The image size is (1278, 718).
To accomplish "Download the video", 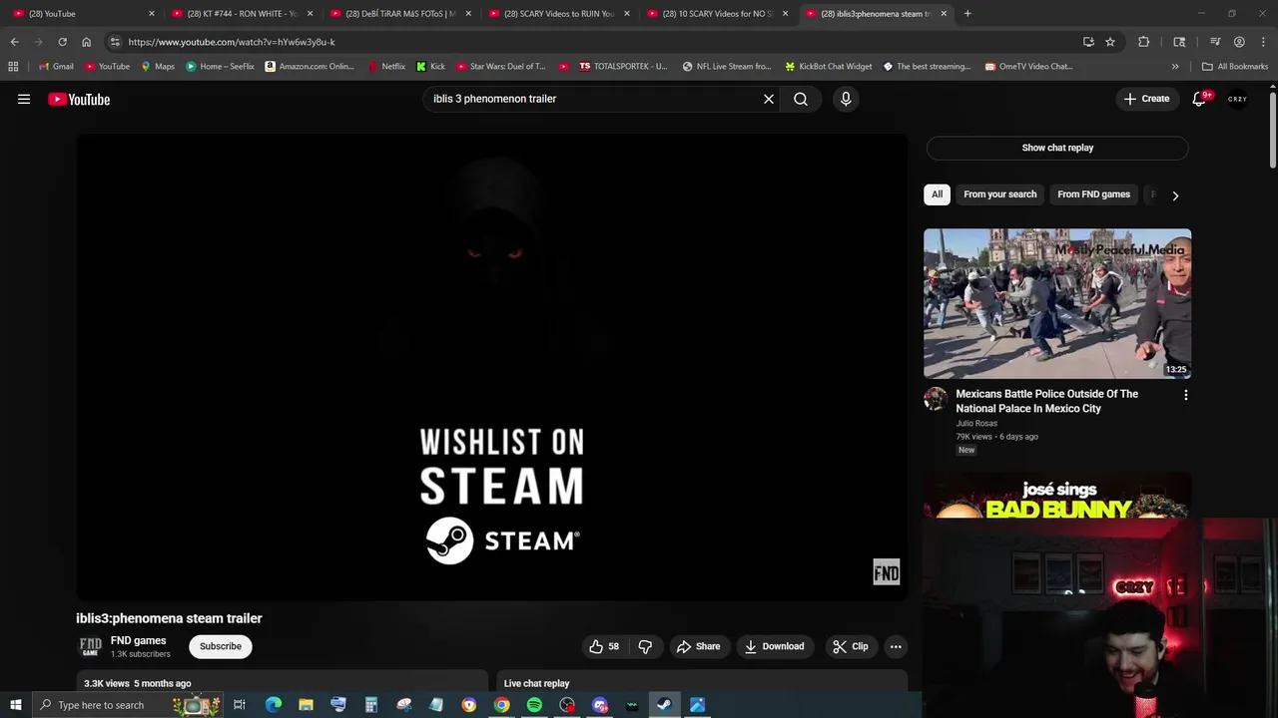I will point(774,646).
